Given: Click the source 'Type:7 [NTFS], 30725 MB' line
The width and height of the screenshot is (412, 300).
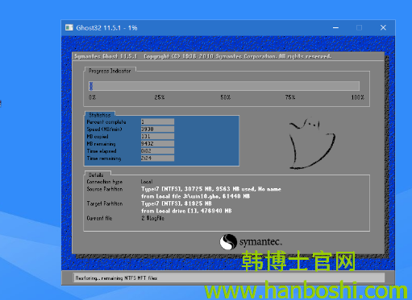Looking at the screenshot, I should [x=211, y=189].
